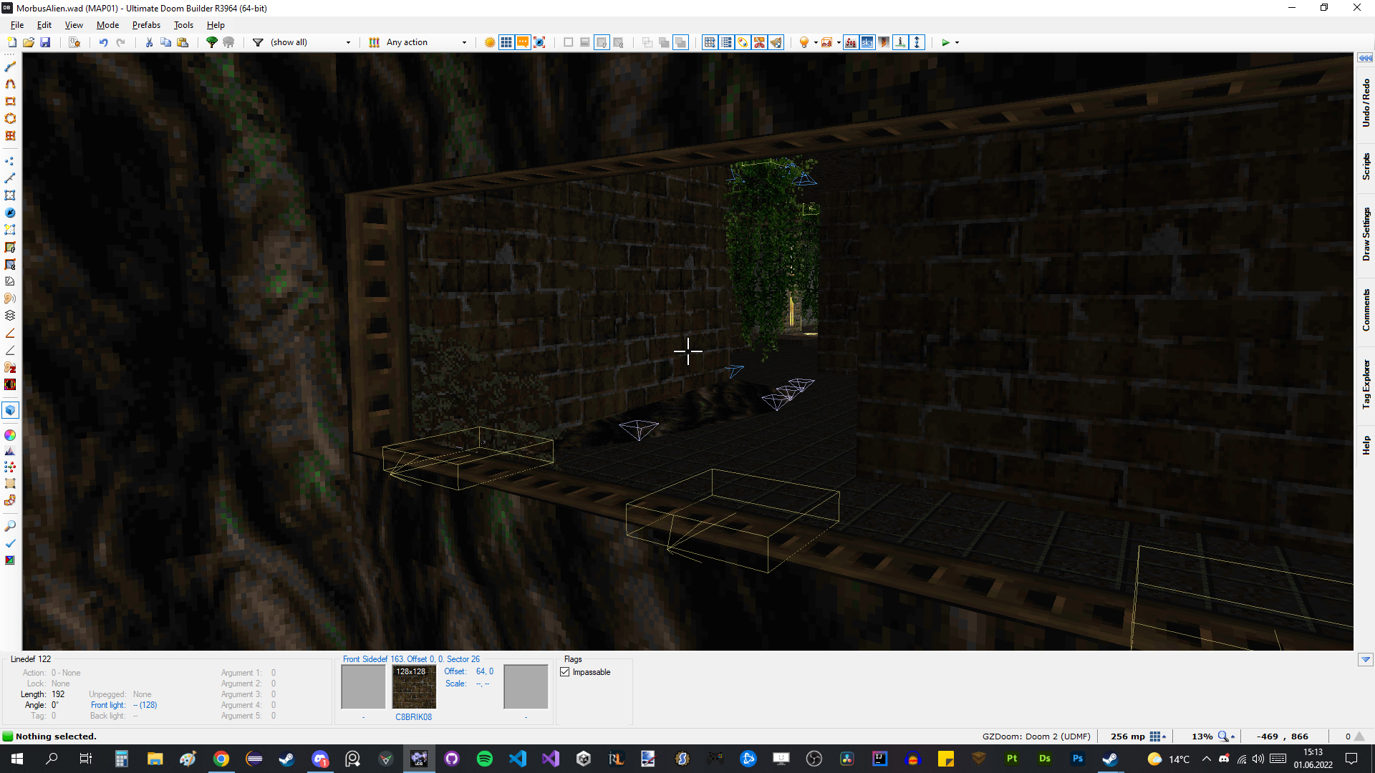The width and height of the screenshot is (1375, 773).
Task: Save the map using the floppy icon
Action: [x=45, y=42]
